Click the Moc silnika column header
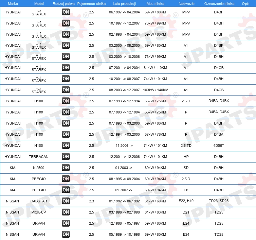This screenshot has width=256, height=240. point(155,4)
